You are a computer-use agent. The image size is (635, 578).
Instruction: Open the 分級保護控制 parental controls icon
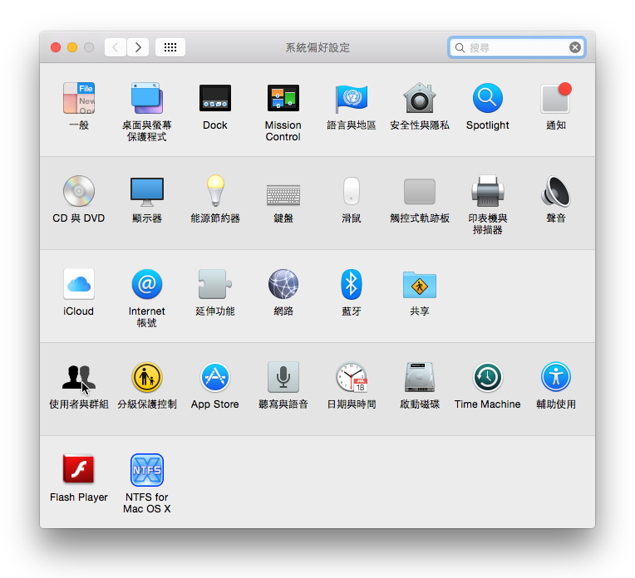146,378
